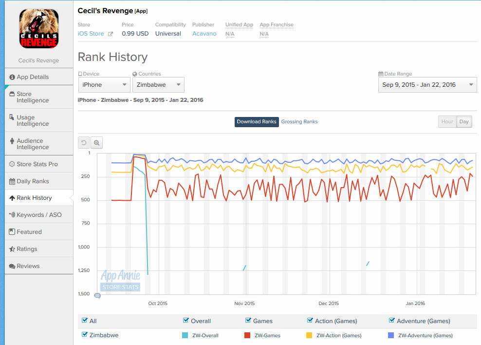This screenshot has height=345, width=481.
Task: Toggle the Adventure (Games) checkbox
Action: click(391, 321)
